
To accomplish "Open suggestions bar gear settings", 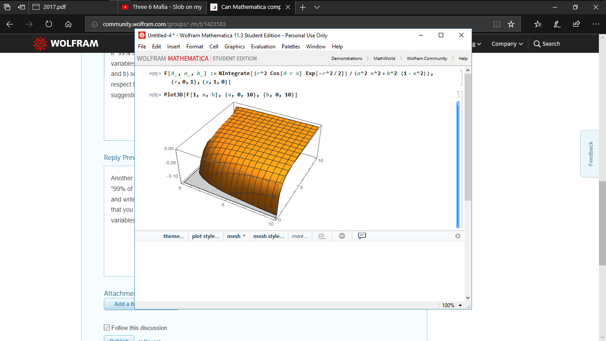I will click(342, 236).
